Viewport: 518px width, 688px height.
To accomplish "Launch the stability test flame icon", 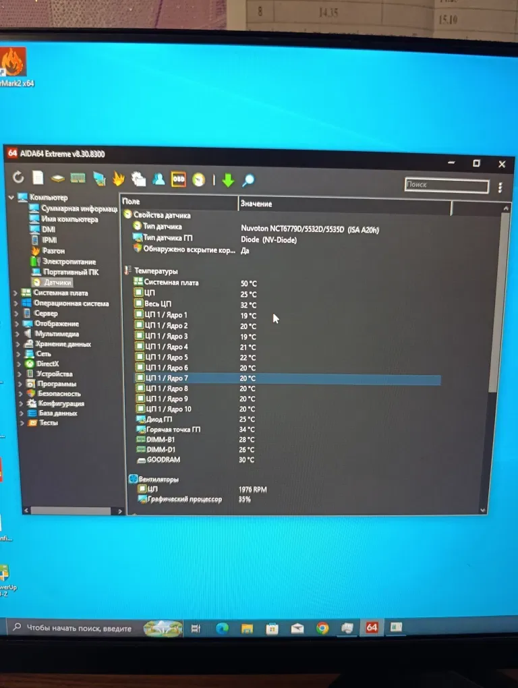I will 119,179.
